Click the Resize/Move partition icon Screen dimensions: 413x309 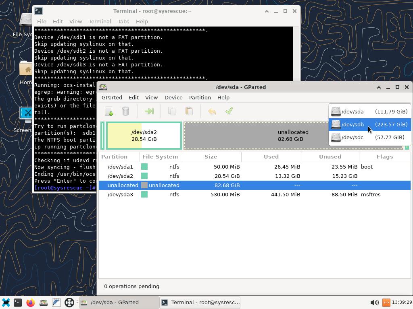click(149, 111)
